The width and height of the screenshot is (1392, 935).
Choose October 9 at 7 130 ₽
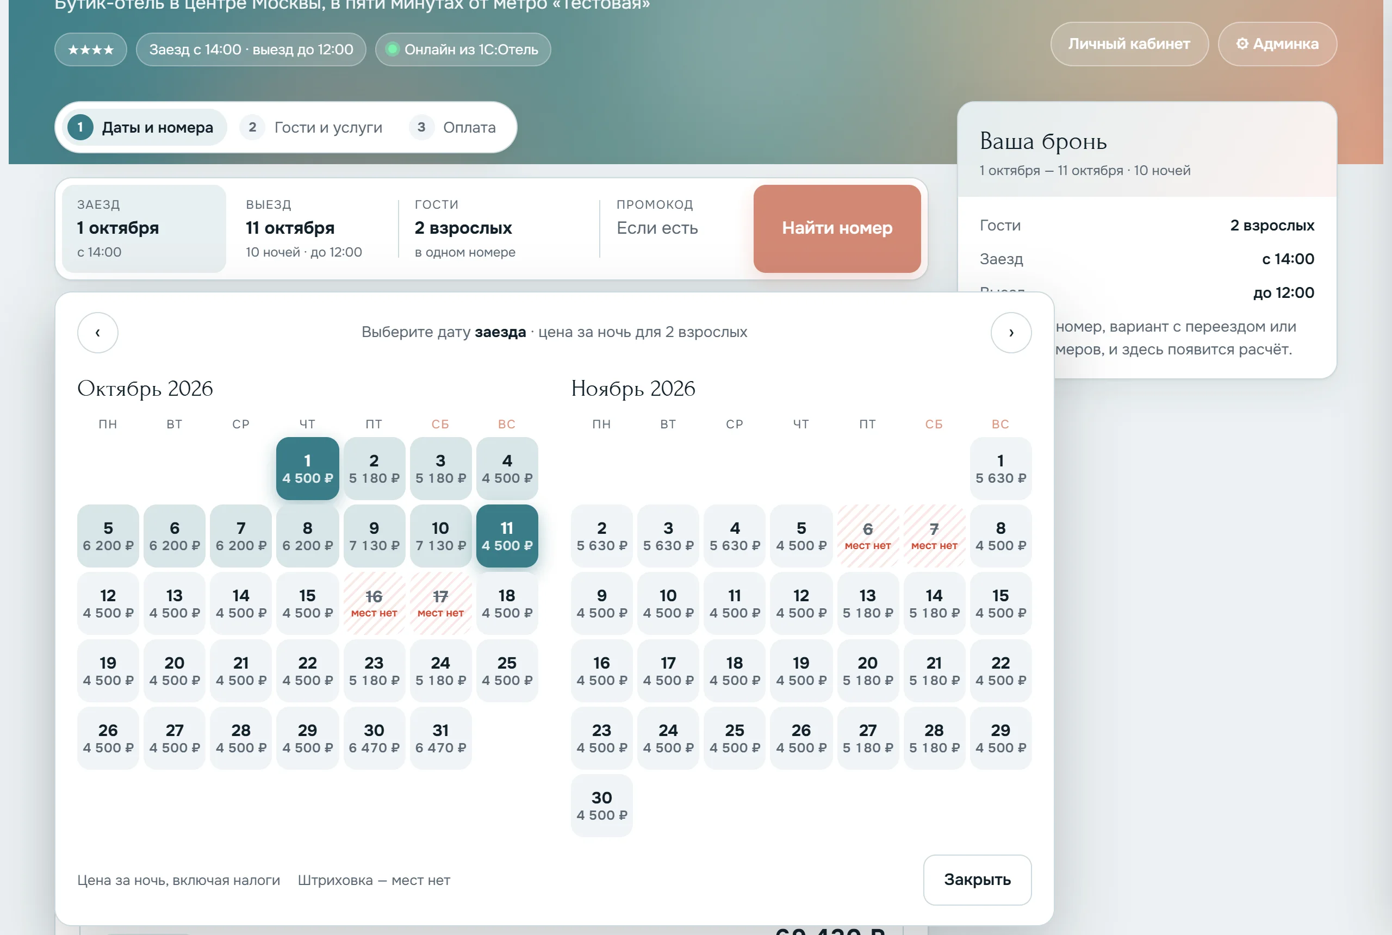point(374,535)
